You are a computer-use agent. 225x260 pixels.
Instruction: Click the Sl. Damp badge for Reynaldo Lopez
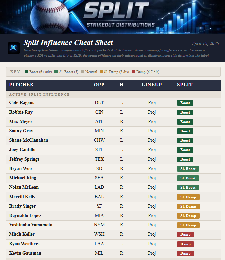(x=188, y=216)
